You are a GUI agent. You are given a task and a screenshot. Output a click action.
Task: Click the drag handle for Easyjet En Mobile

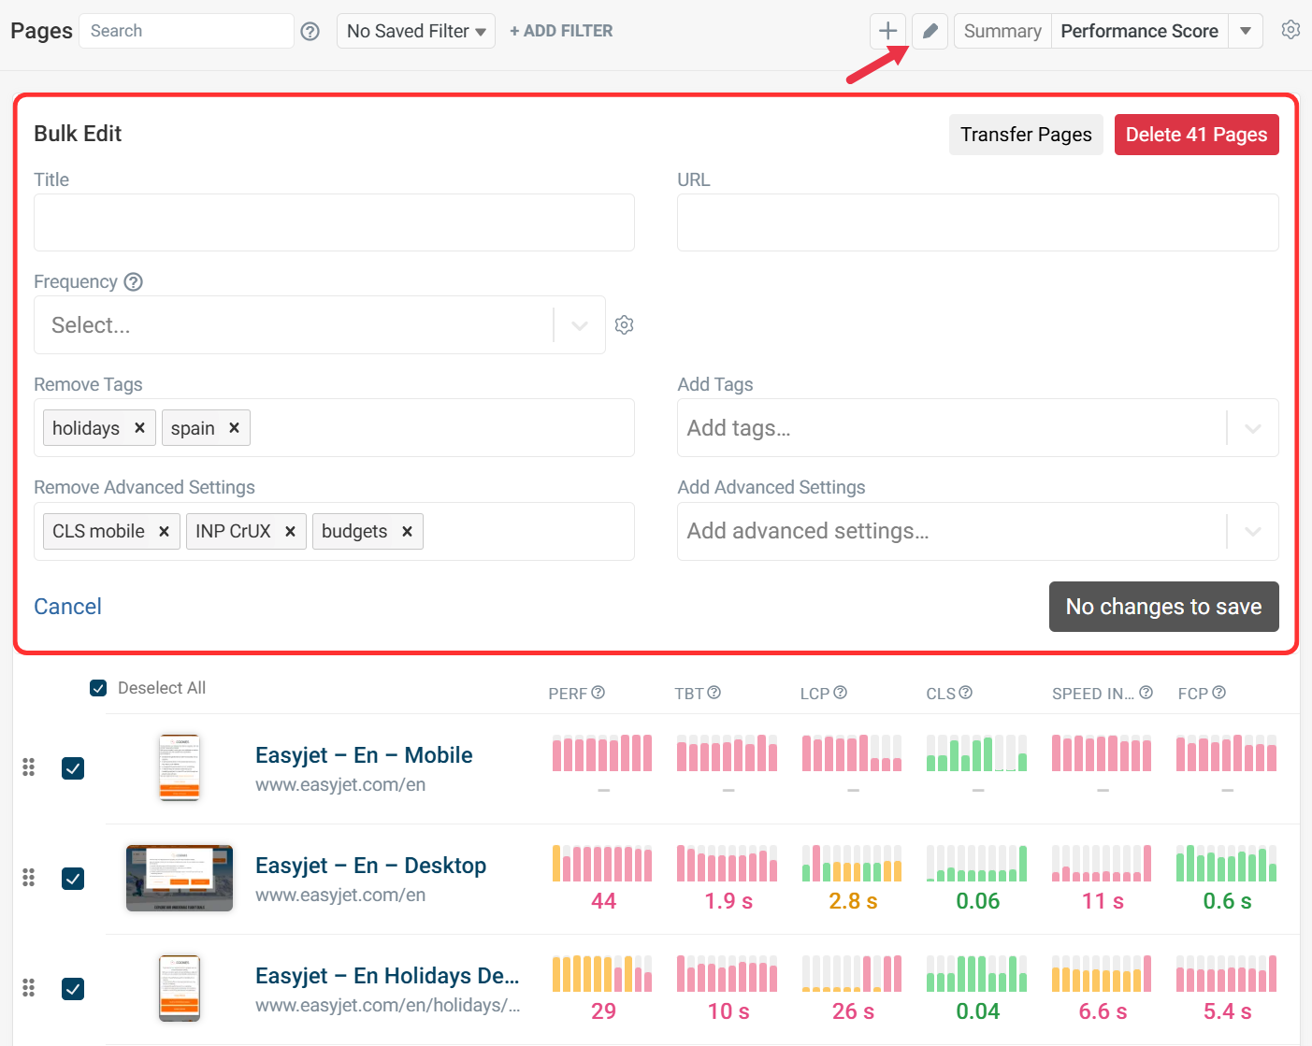(x=29, y=767)
